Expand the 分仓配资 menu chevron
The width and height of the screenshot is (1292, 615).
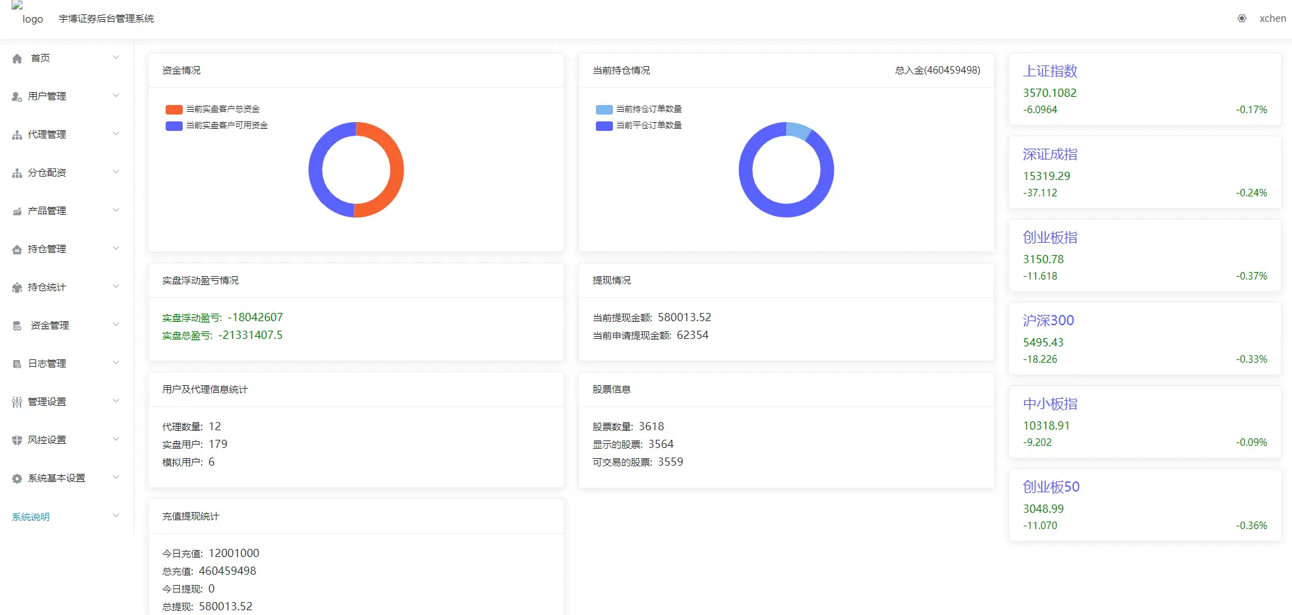coord(116,172)
